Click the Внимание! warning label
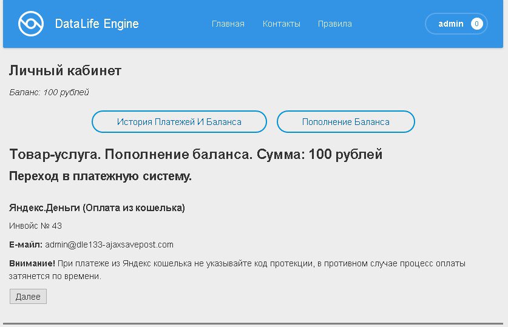 (32, 263)
